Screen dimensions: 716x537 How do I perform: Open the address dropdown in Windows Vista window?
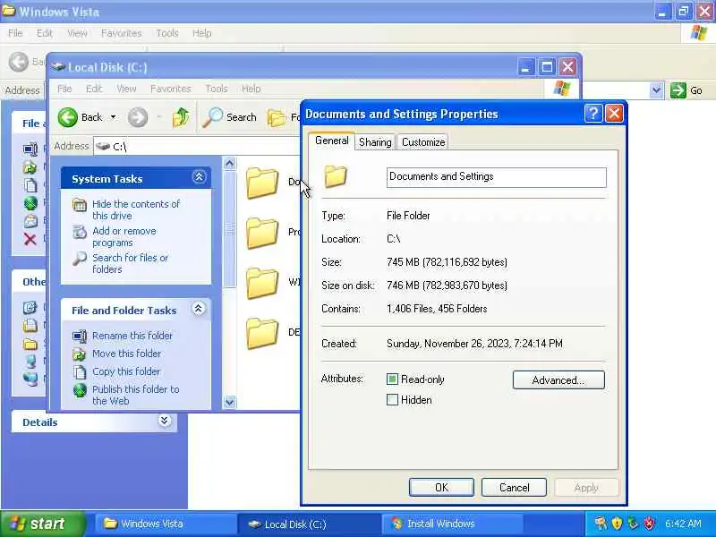click(x=656, y=90)
